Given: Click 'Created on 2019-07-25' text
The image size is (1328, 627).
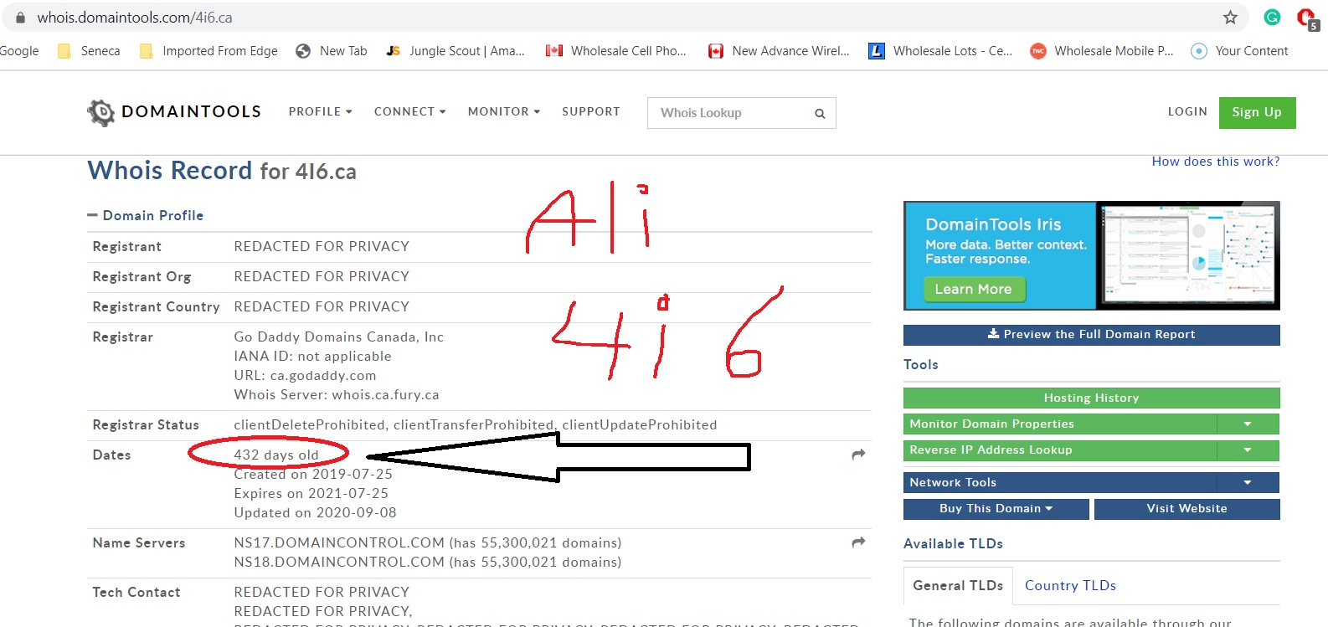Looking at the screenshot, I should click(x=313, y=474).
